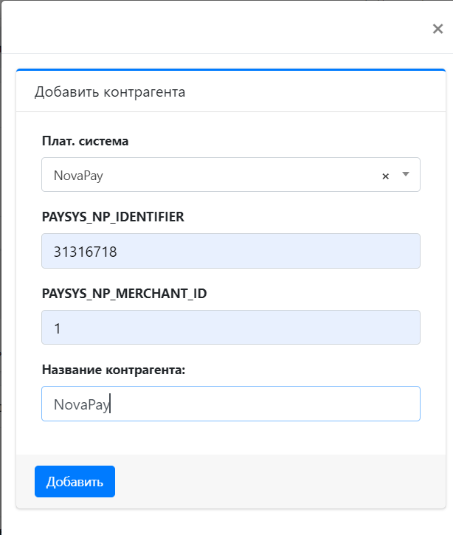
Task: Click the merchant ID value 1
Action: [x=58, y=328]
